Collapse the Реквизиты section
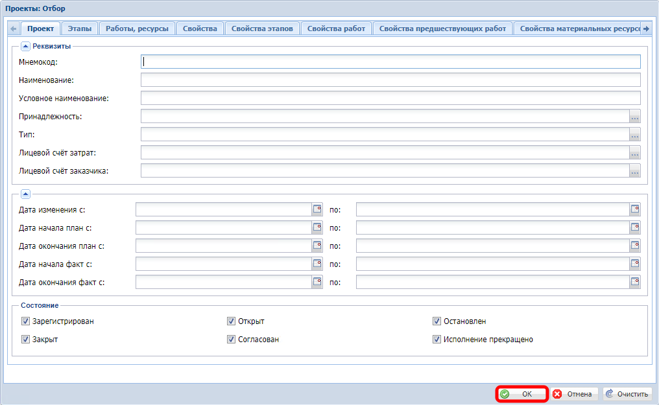Screen dimensions: 659x405 pyautogui.click(x=25, y=46)
